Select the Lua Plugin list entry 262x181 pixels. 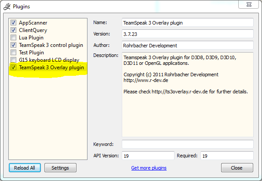pyautogui.click(x=31, y=38)
